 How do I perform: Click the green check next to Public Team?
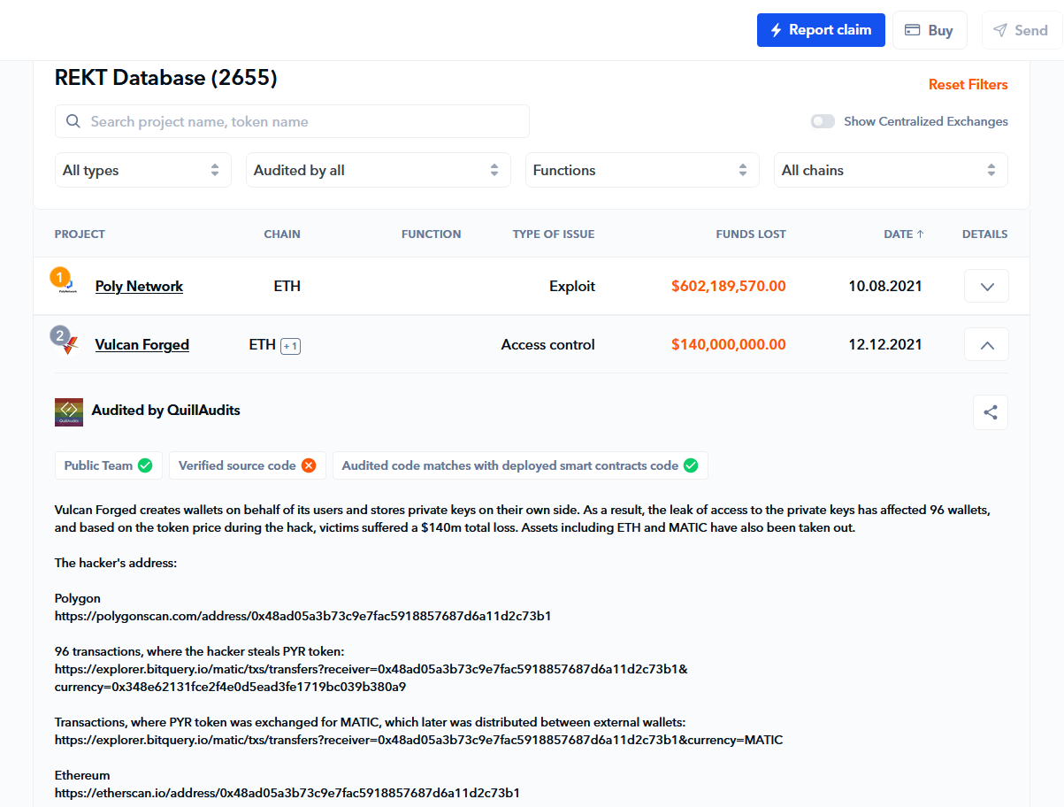coord(145,465)
